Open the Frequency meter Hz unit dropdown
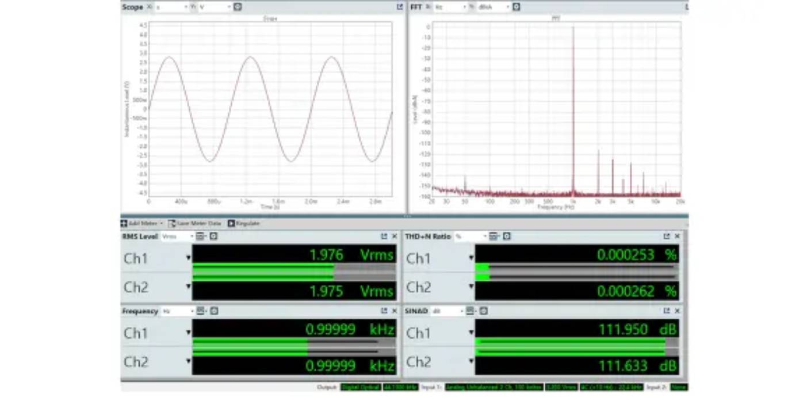 coord(178,311)
